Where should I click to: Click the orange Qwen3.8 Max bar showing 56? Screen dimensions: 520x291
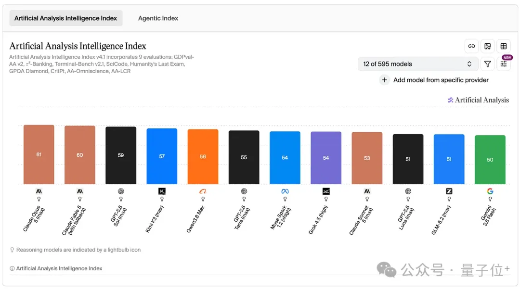pyautogui.click(x=203, y=157)
